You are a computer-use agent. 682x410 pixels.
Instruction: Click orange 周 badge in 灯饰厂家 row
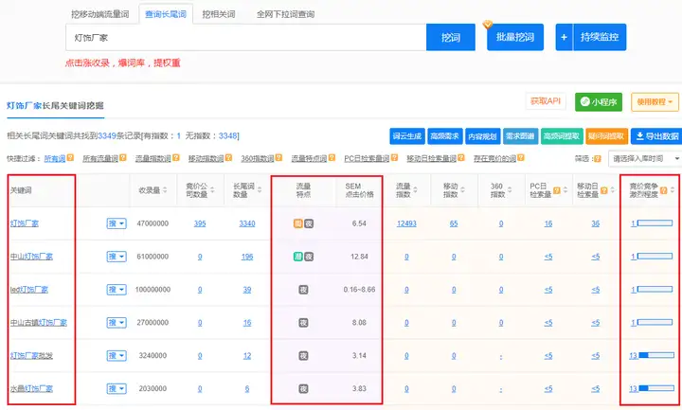[298, 223]
